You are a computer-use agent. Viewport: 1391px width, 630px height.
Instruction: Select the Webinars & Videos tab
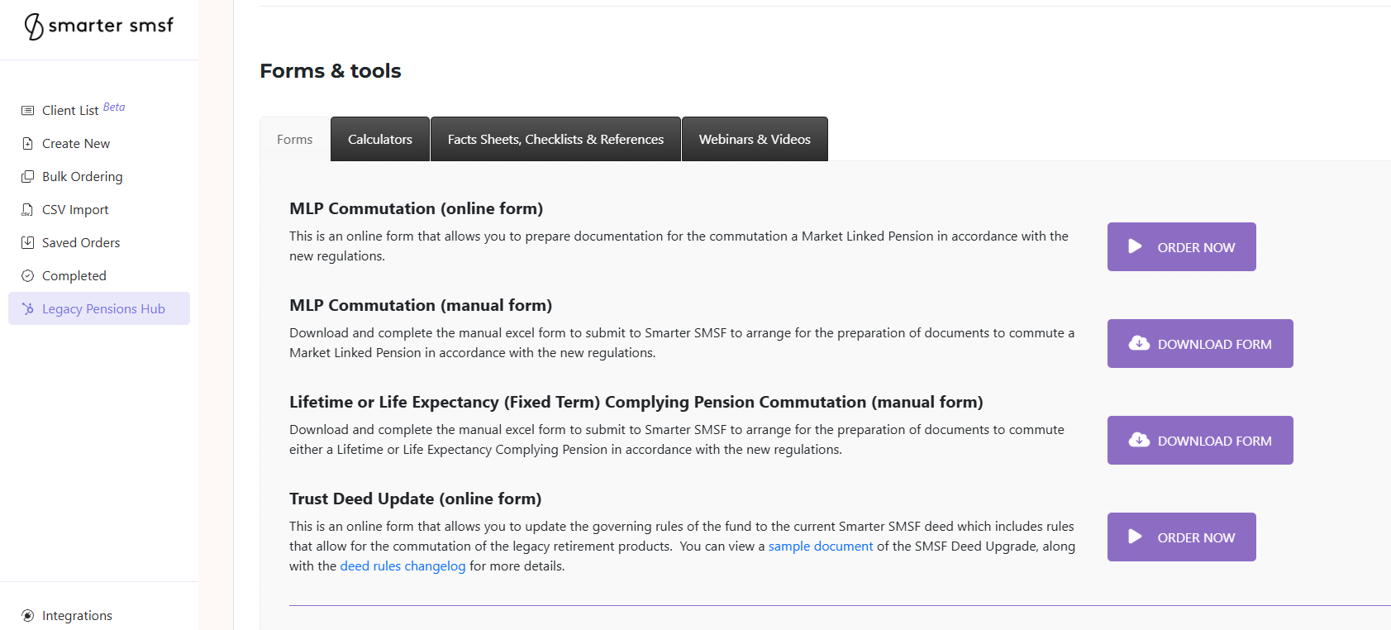pos(755,139)
